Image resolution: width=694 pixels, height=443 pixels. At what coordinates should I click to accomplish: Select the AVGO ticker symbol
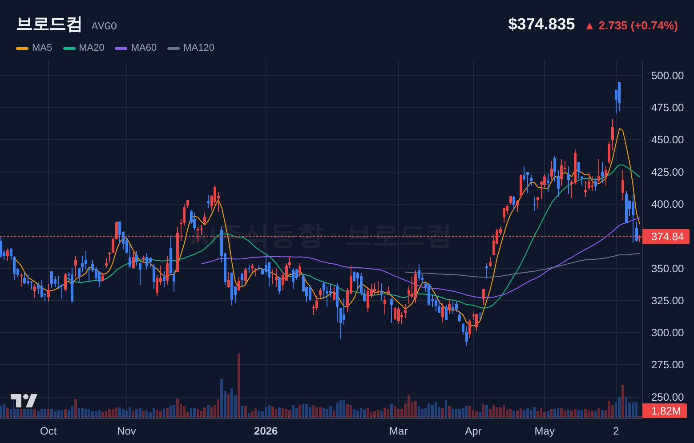pos(104,26)
